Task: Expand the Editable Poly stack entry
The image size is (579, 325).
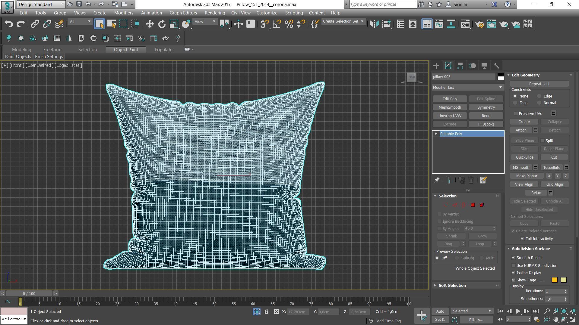Action: pos(436,134)
